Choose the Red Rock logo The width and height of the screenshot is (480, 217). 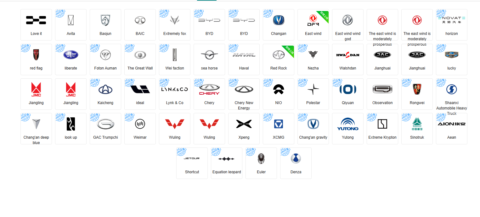coord(279,55)
